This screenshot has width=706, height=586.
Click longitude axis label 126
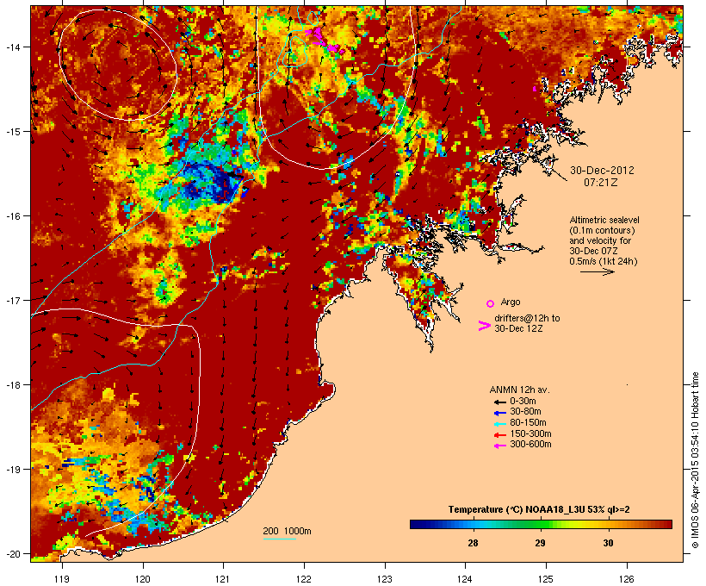point(627,579)
